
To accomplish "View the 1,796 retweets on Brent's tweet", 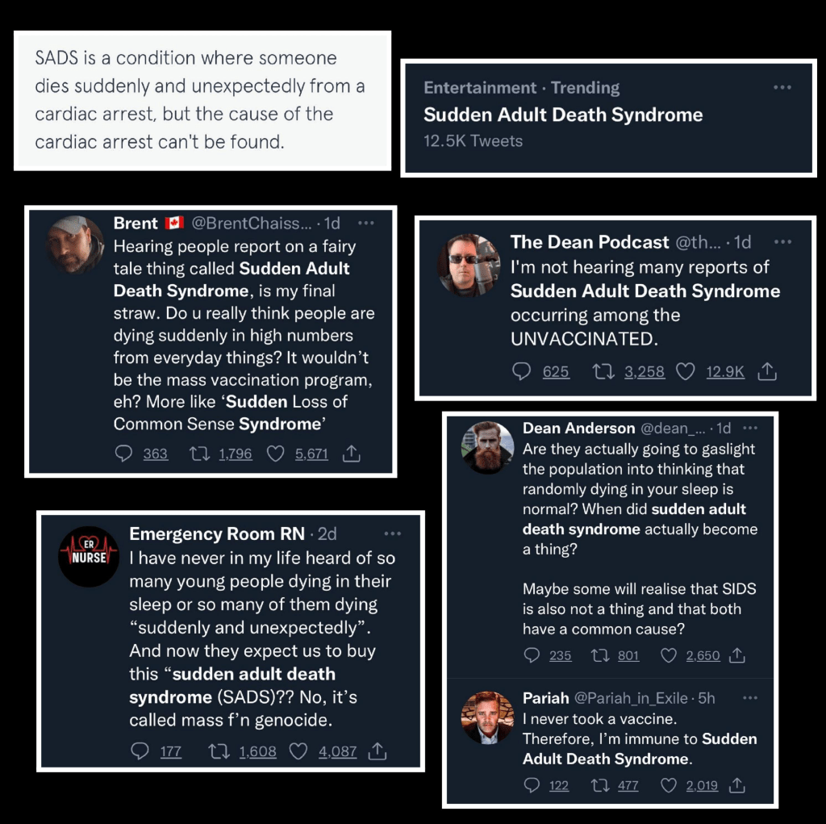I will [x=236, y=454].
